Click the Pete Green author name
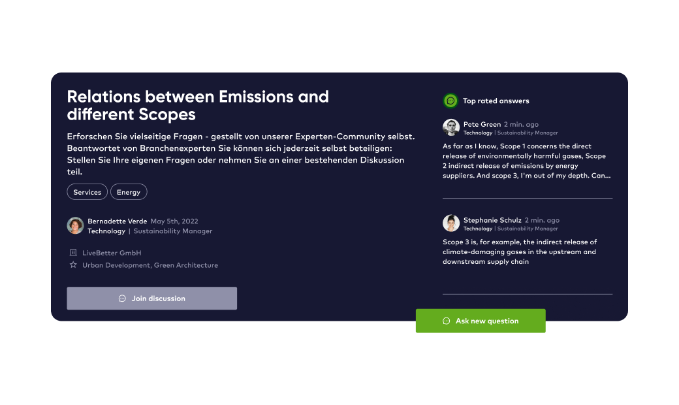This screenshot has height=405, width=679. [x=482, y=124]
